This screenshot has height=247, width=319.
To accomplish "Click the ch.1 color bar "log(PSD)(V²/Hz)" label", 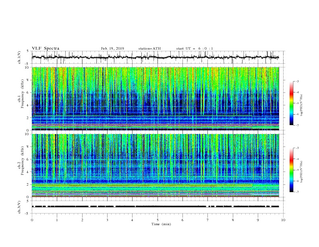I will (x=302, y=105).
